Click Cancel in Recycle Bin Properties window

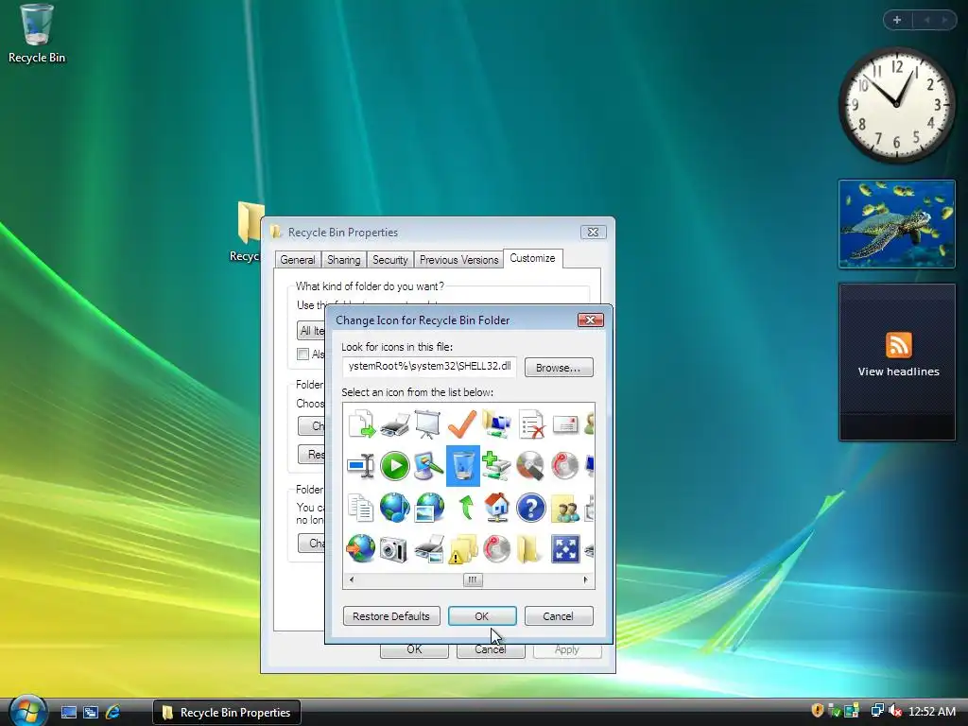pyautogui.click(x=491, y=650)
